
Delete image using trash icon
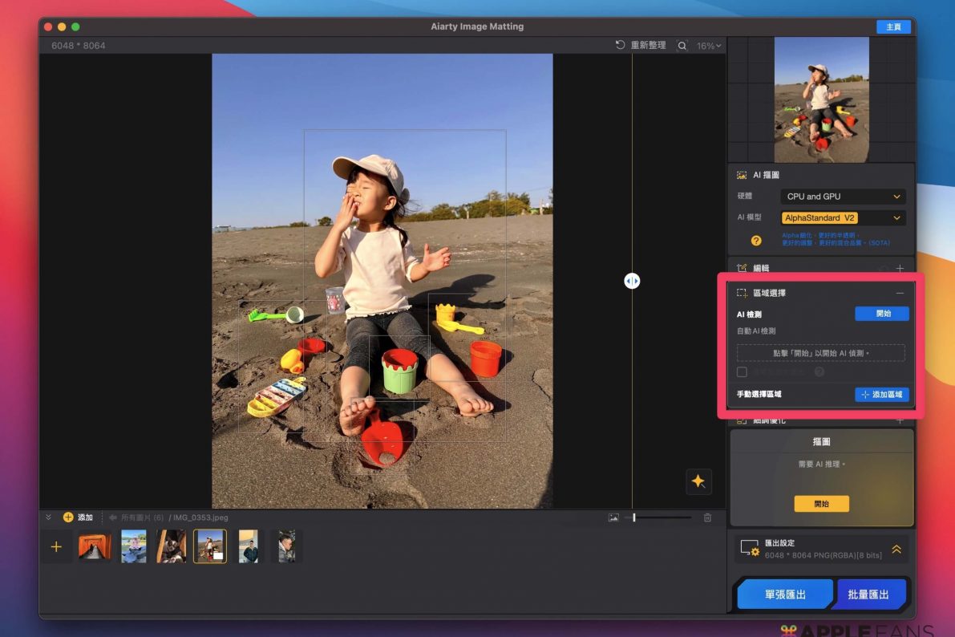click(x=707, y=518)
